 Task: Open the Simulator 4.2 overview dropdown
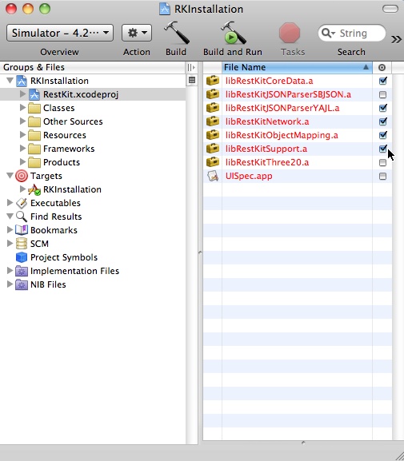(60, 33)
